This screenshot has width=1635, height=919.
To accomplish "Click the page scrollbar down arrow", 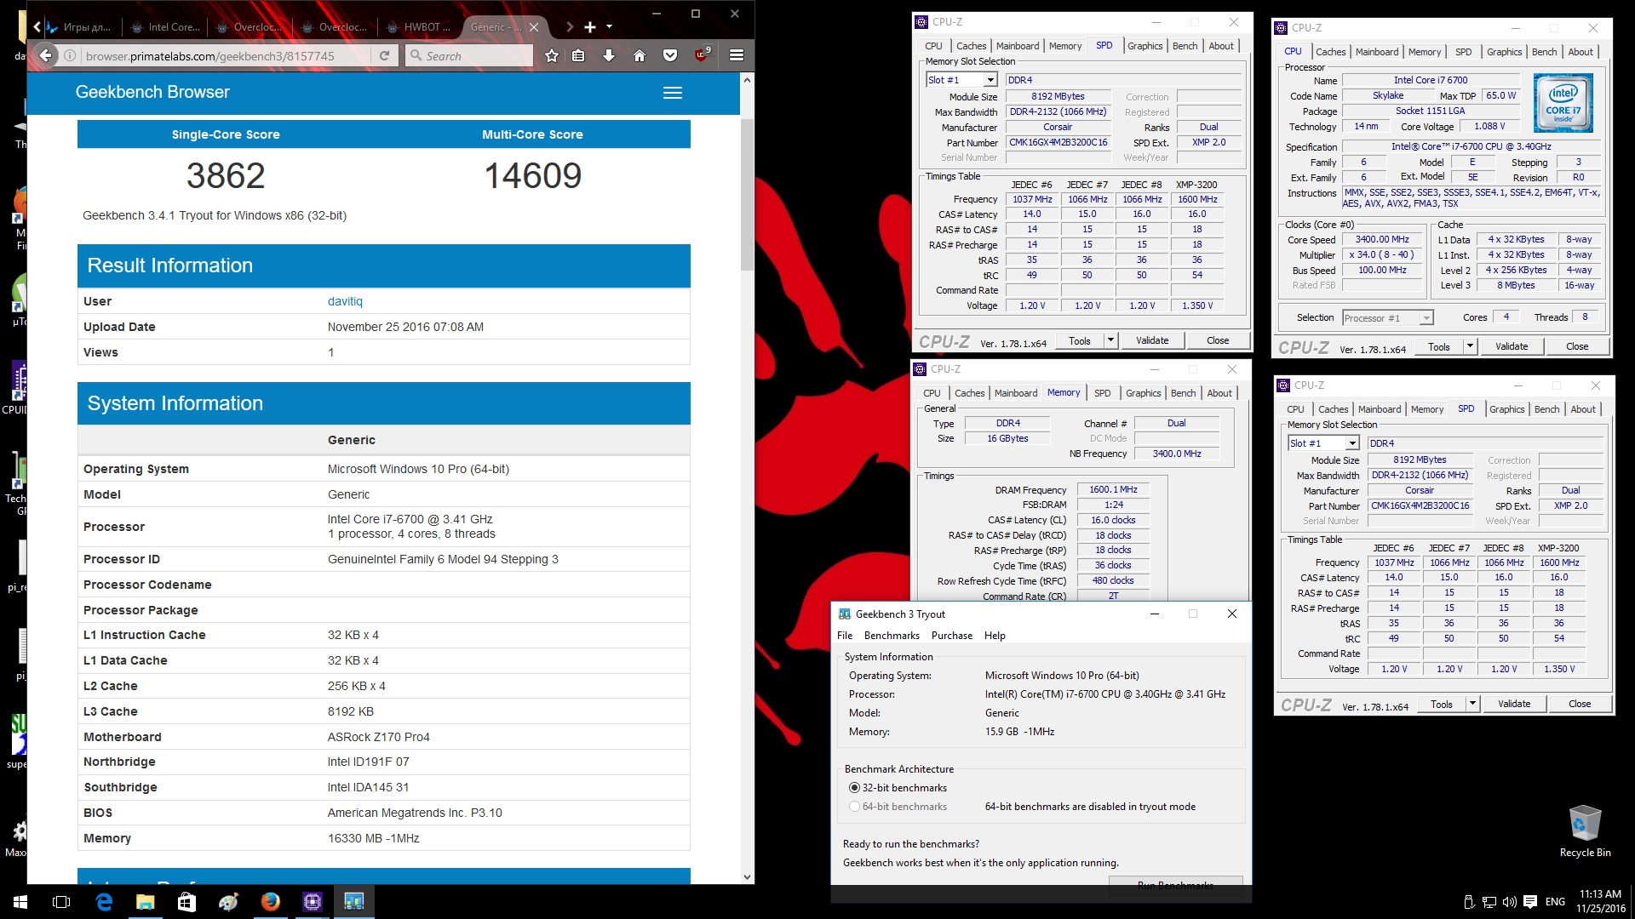I will tap(747, 876).
